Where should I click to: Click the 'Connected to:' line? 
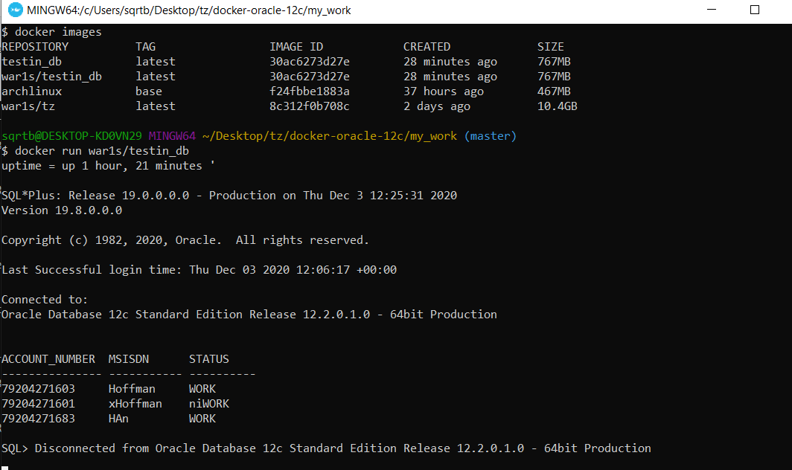[45, 300]
